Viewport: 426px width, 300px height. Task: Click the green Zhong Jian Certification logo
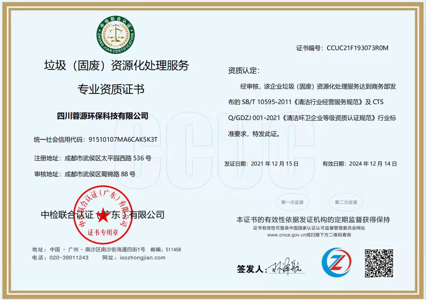pos(116,36)
